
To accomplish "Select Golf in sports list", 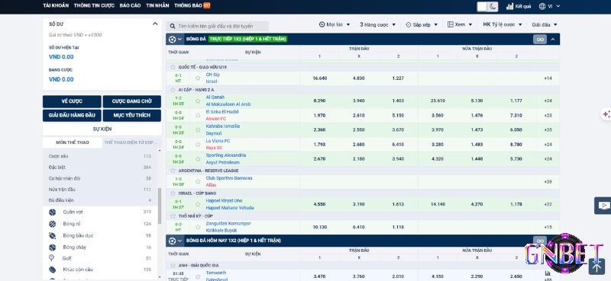I will pyautogui.click(x=100, y=258).
